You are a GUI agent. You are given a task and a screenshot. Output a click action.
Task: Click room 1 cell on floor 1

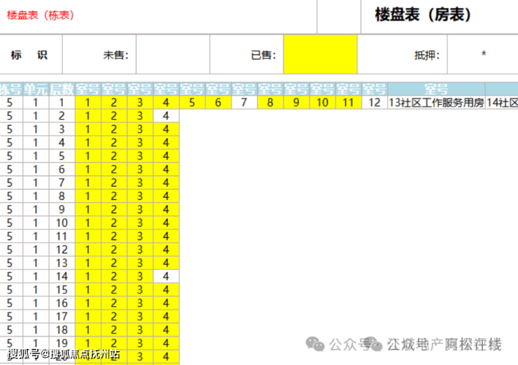tap(87, 102)
